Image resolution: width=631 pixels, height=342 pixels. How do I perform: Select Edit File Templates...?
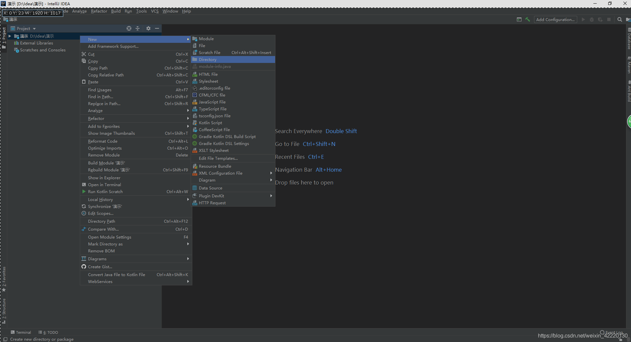tap(233, 158)
